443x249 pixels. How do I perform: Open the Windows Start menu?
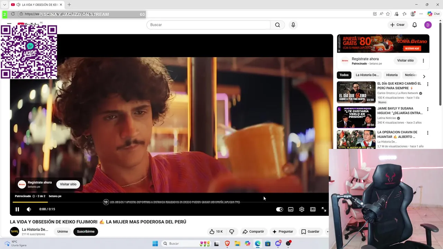point(155,243)
